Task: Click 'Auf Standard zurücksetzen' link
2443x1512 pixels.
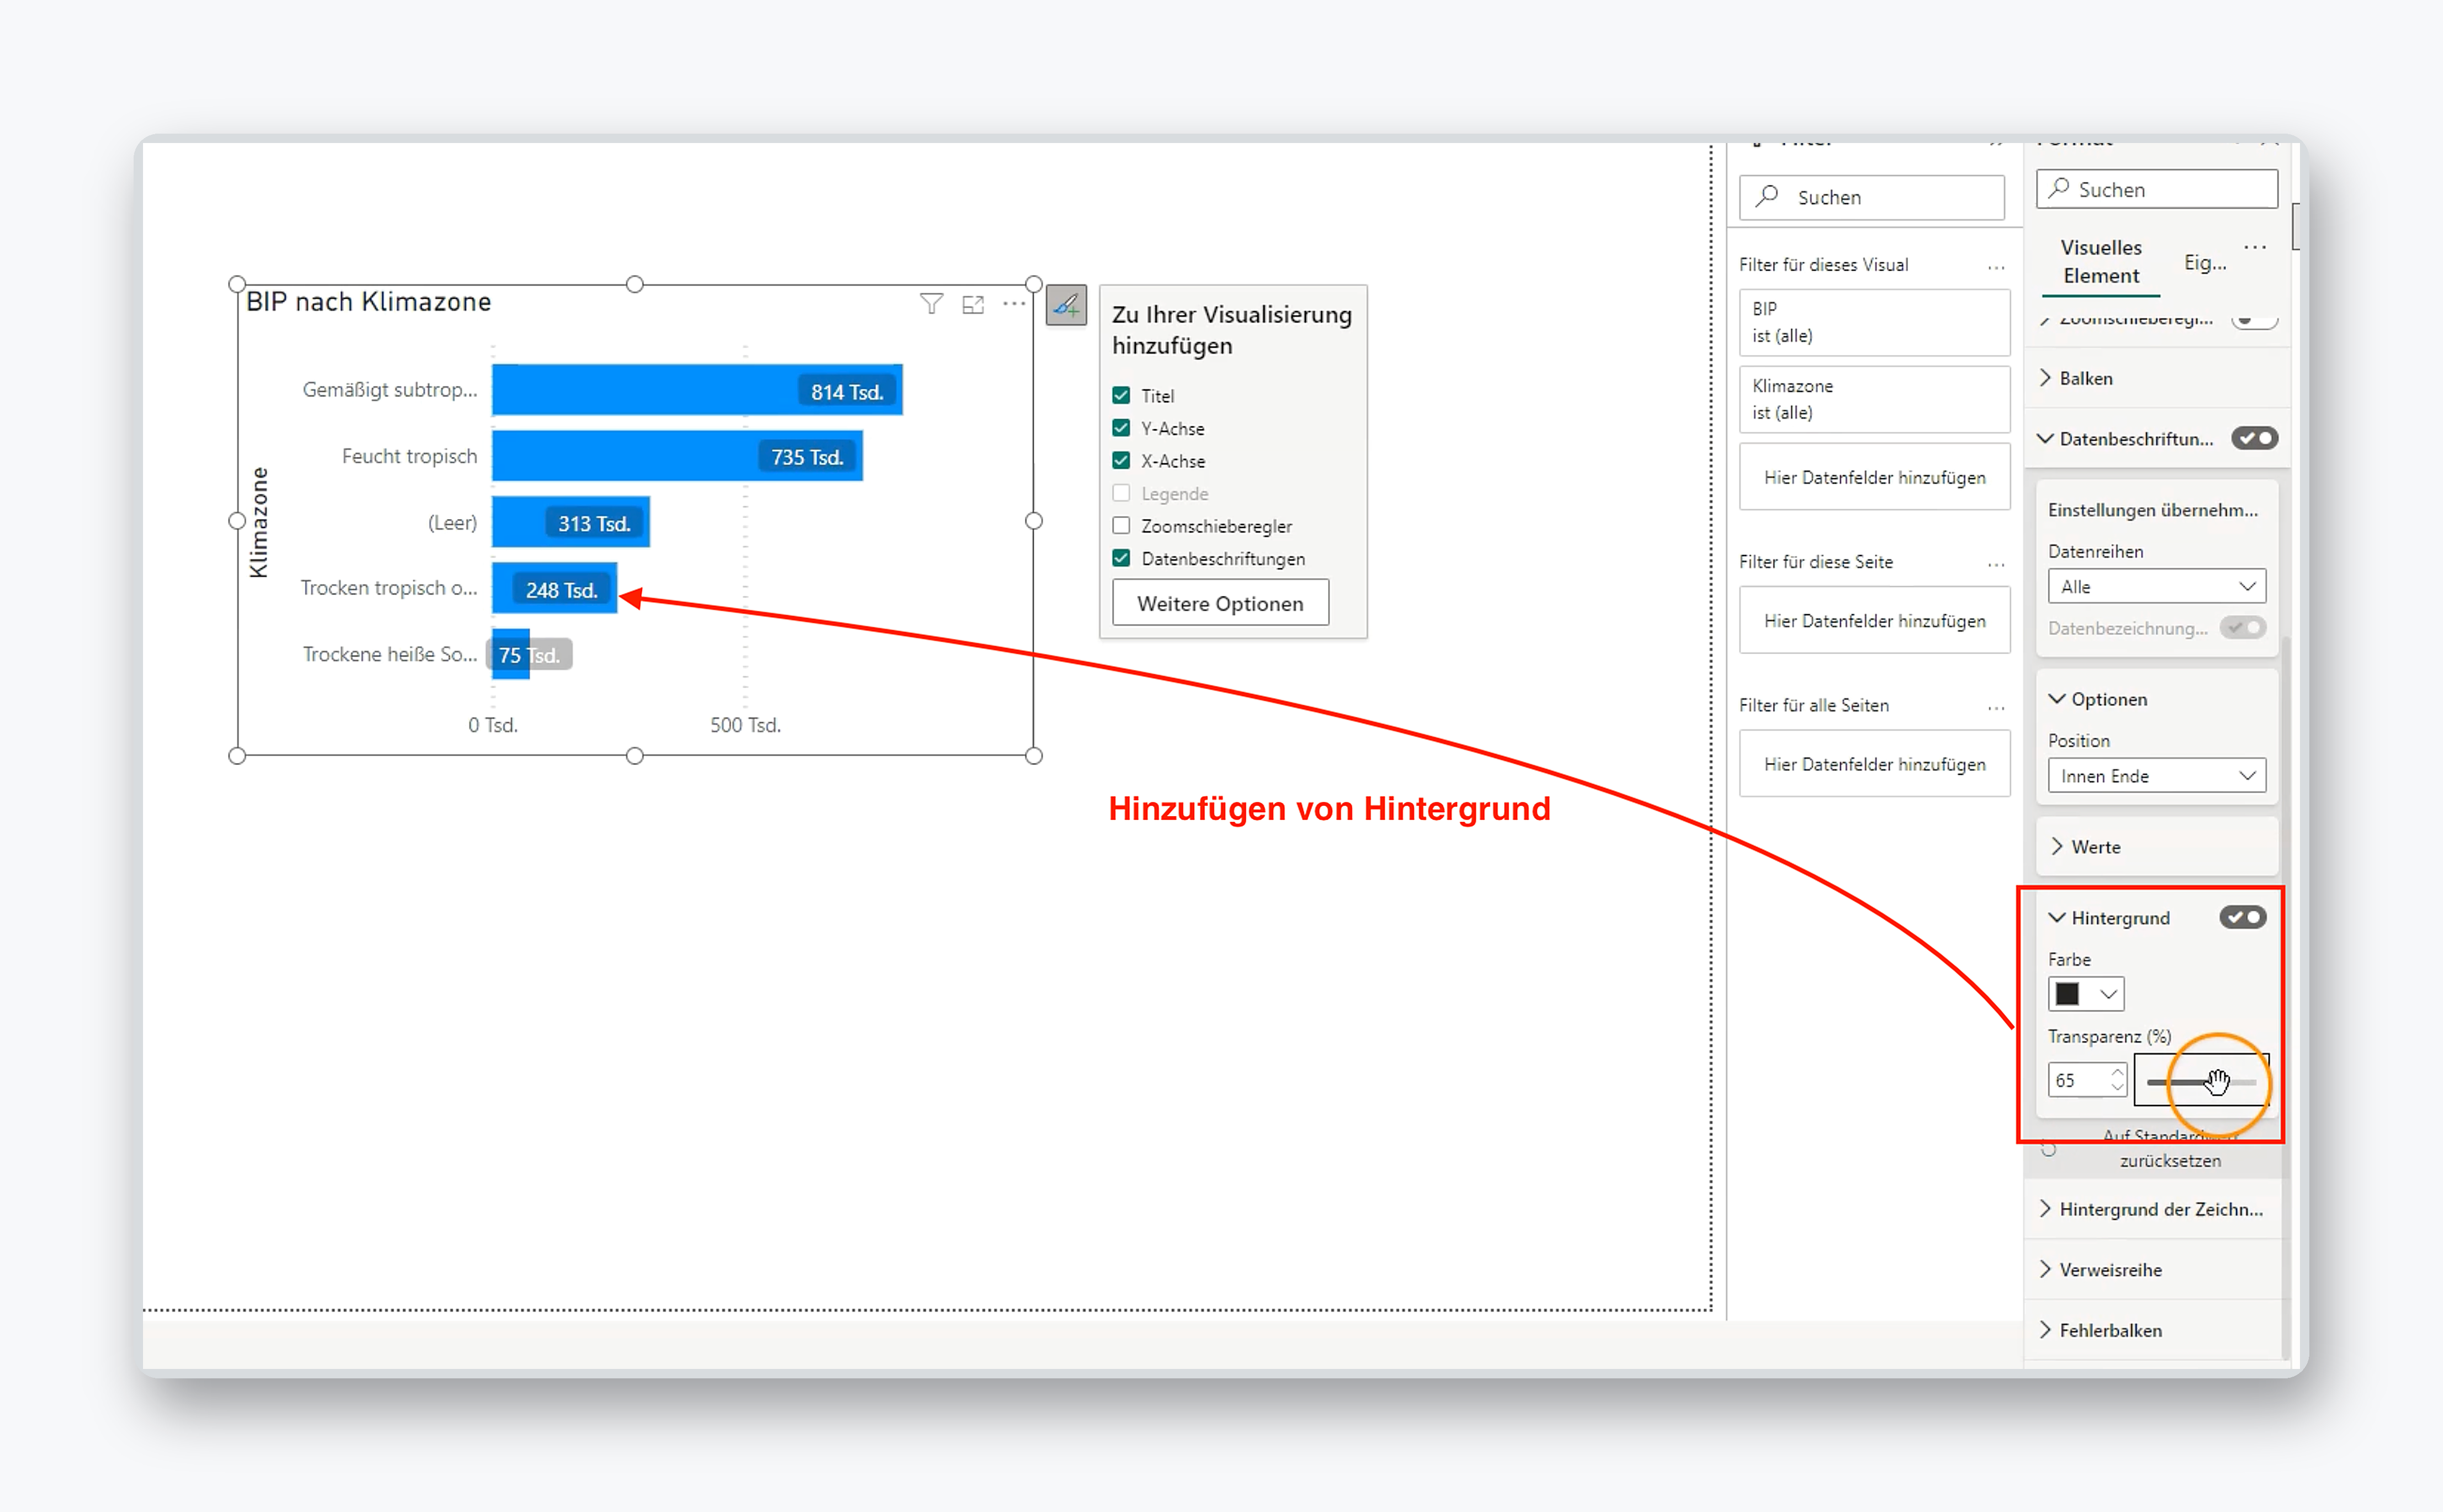Action: tap(2170, 1148)
